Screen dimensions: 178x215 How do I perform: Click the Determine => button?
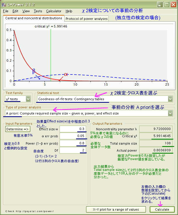(x=18, y=129)
